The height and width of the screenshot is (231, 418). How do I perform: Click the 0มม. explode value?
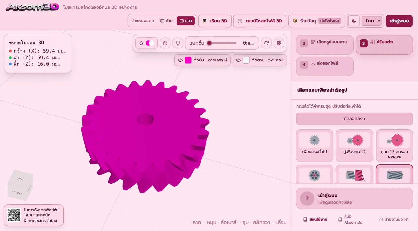249,43
